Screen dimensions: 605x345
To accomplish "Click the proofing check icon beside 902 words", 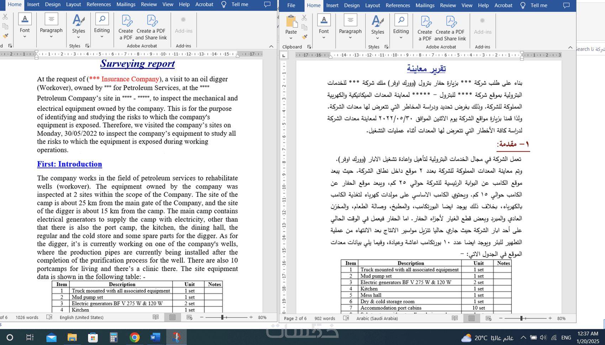I will coord(346,318).
